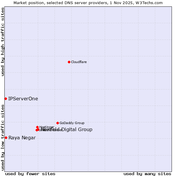Click the Raya Negar red data point
The height and width of the screenshot is (176, 176).
(6, 138)
